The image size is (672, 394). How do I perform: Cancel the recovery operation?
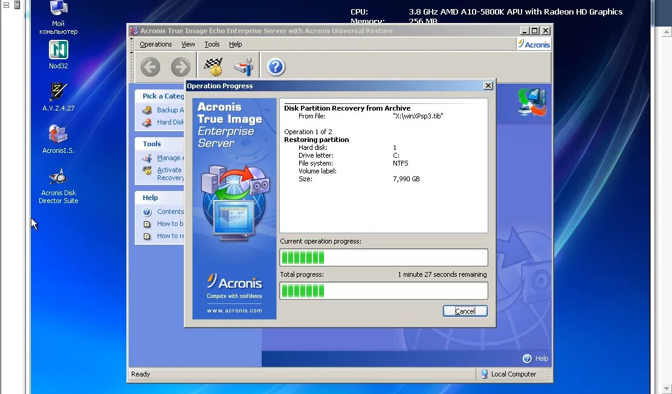pyautogui.click(x=465, y=311)
